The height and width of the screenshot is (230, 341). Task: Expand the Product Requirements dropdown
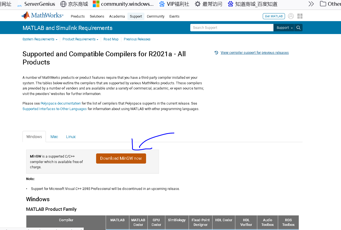pos(80,39)
